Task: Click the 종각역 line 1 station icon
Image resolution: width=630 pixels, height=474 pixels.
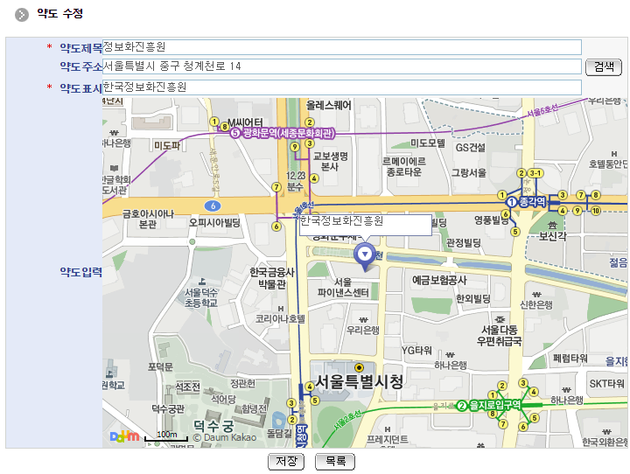Action: (x=512, y=202)
